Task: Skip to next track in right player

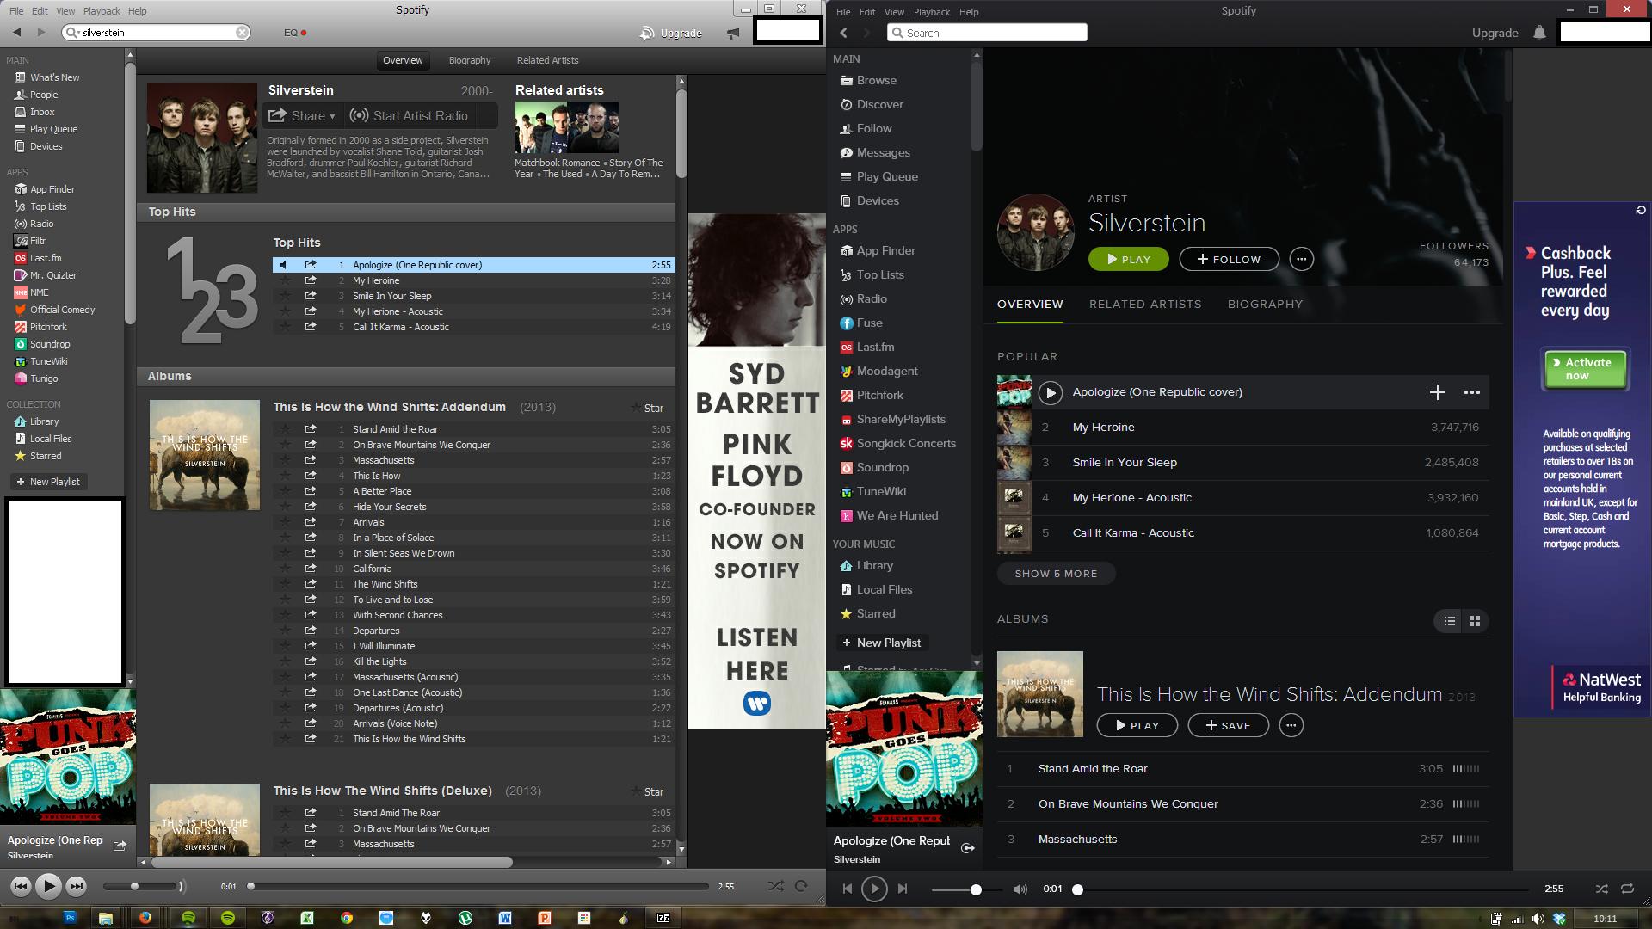Action: pos(903,889)
